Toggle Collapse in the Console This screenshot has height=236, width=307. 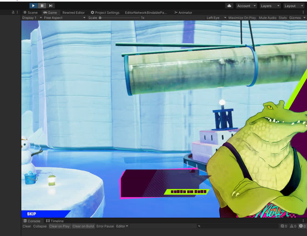click(x=40, y=226)
